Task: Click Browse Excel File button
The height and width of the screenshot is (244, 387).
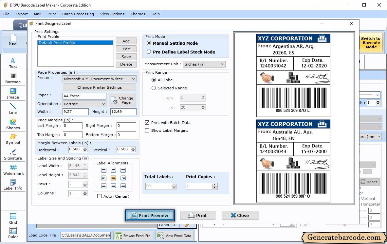Action: (x=134, y=236)
